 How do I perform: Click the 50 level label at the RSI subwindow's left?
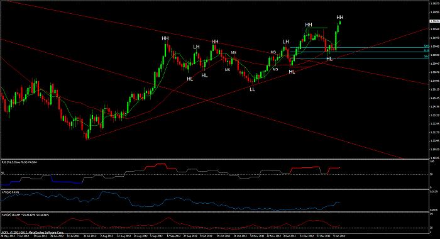coord(3,173)
